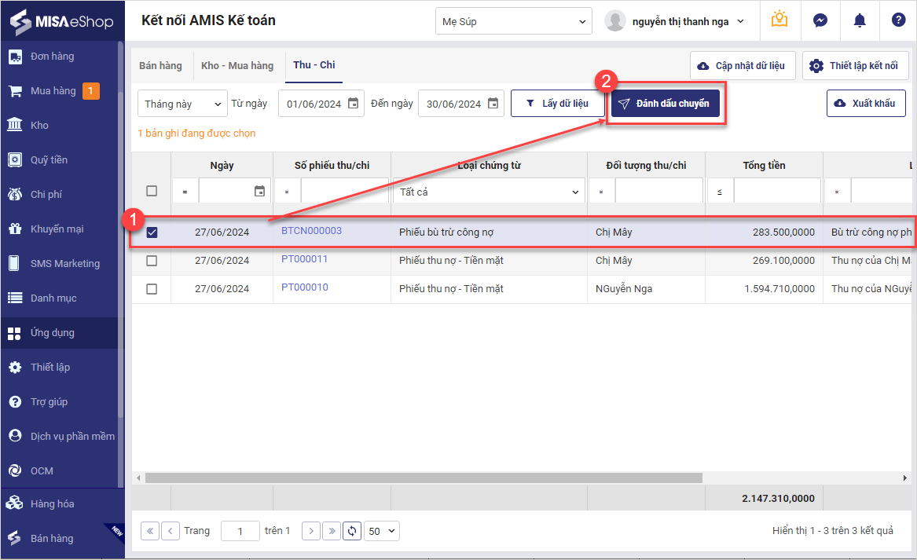The height and width of the screenshot is (560, 917).
Task: Open voucher link PT000011
Action: click(304, 259)
